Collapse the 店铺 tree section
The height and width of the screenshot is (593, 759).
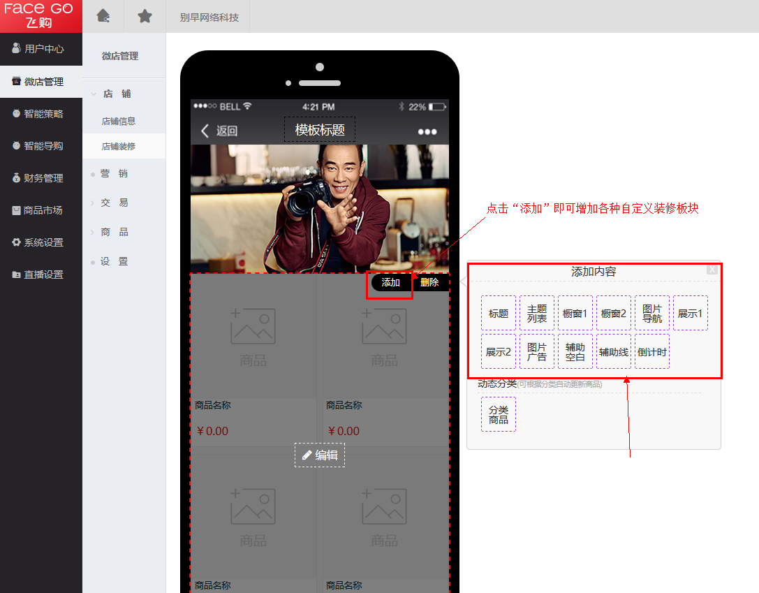point(116,94)
